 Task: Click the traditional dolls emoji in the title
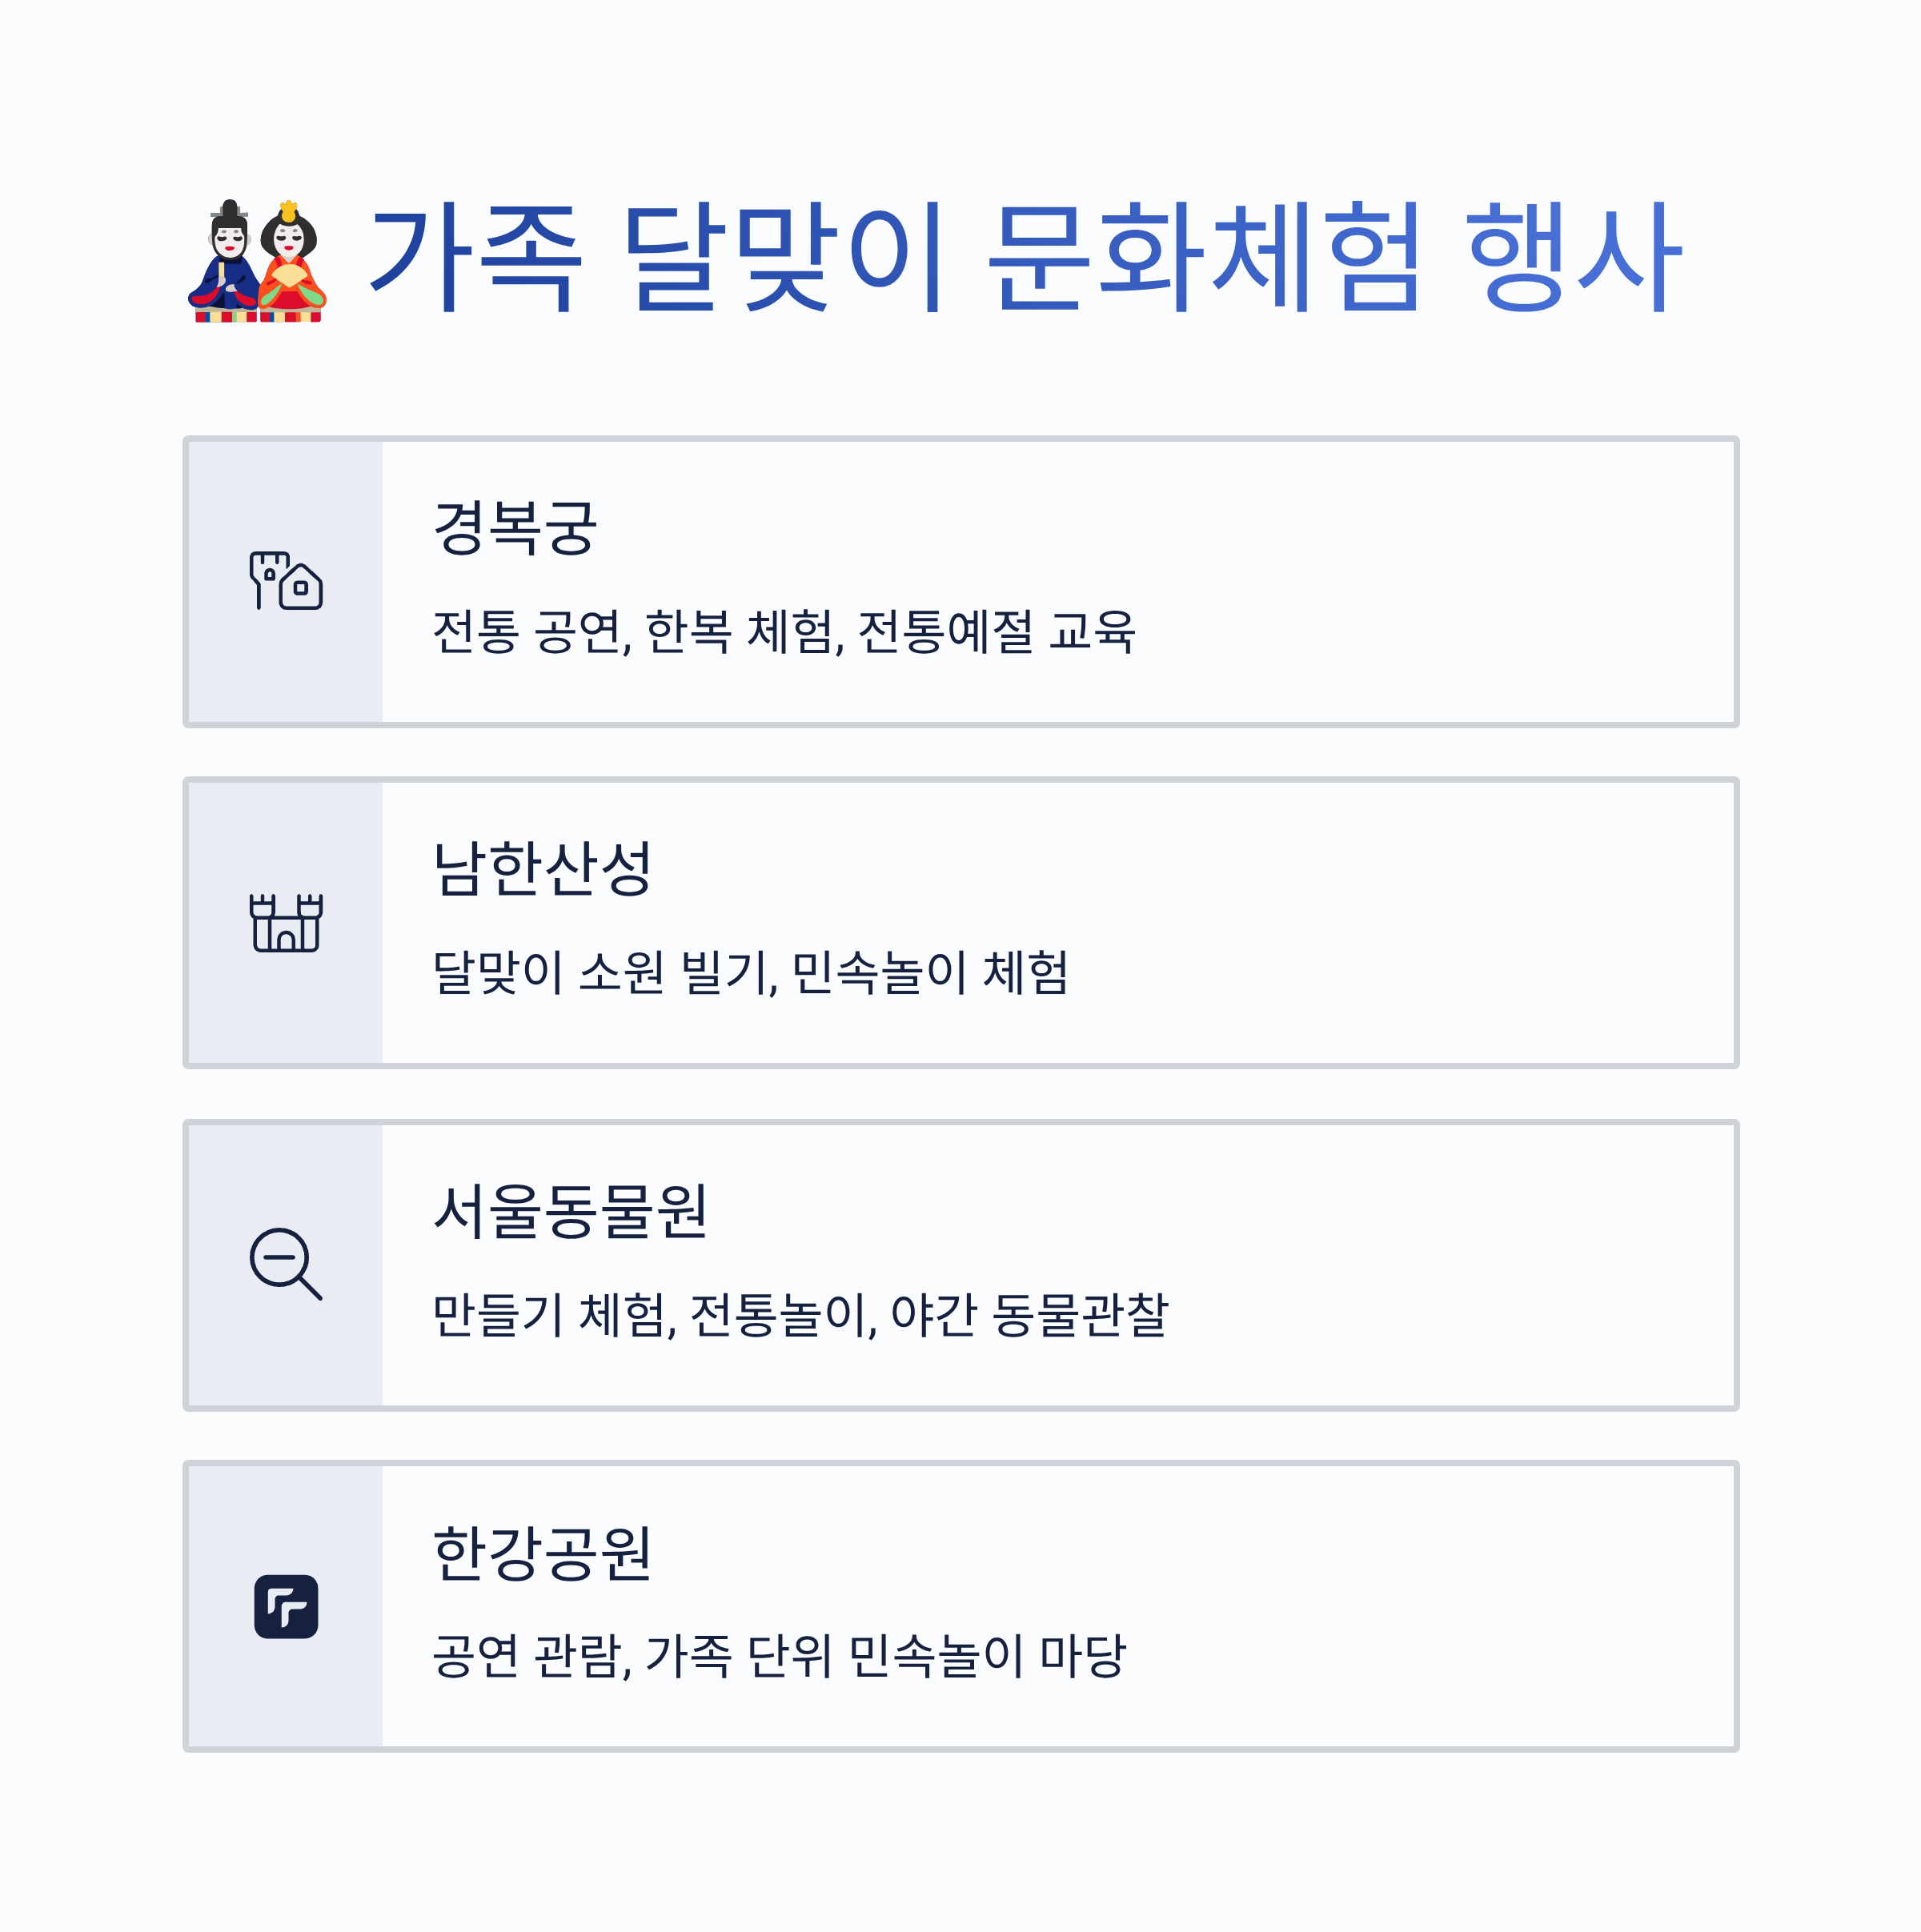[x=257, y=260]
